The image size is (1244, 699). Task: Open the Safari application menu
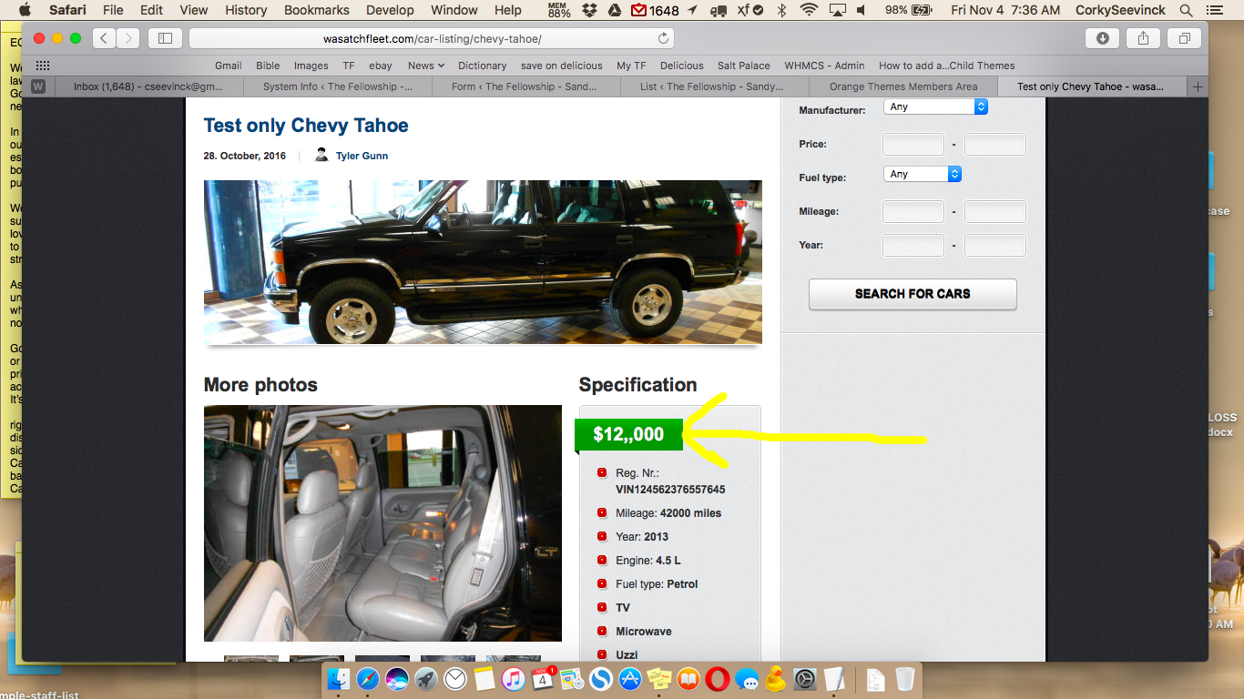[x=66, y=10]
